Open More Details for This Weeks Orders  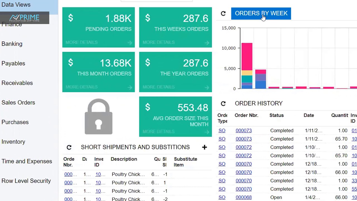158,42
